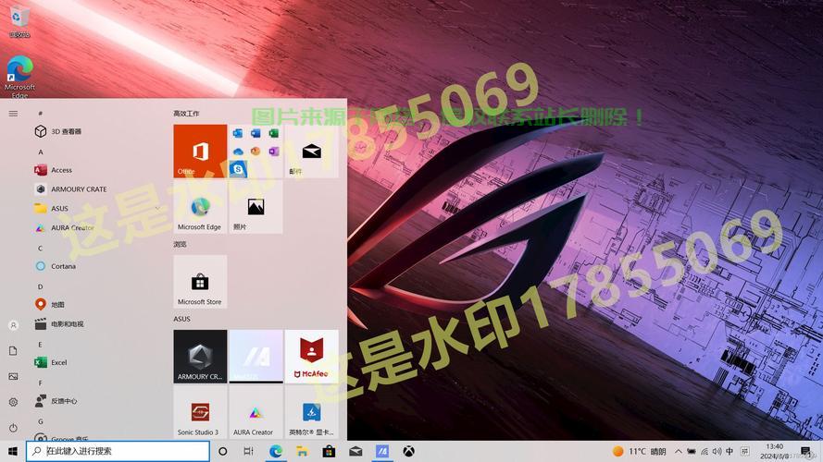Show hidden system tray icons
The width and height of the screenshot is (823, 462).
pyautogui.click(x=679, y=452)
